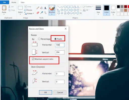Select the Eraser tool
129x100 pixels.
point(38,13)
